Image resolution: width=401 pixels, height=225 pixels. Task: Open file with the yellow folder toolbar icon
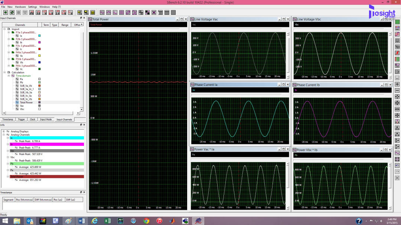pyautogui.click(x=80, y=12)
